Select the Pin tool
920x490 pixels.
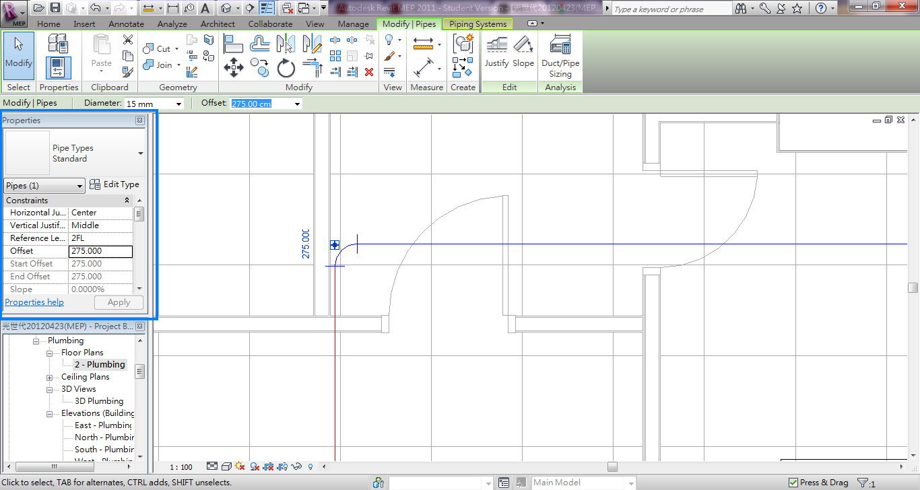[369, 56]
